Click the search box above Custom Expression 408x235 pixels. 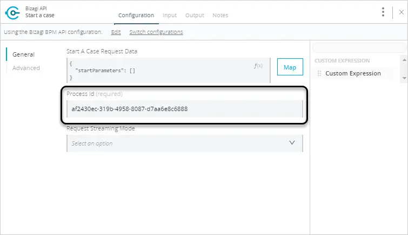pyautogui.click(x=359, y=48)
